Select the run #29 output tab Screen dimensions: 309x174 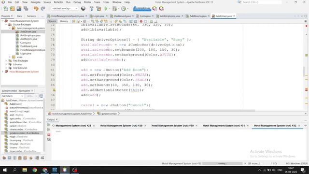click(121, 126)
